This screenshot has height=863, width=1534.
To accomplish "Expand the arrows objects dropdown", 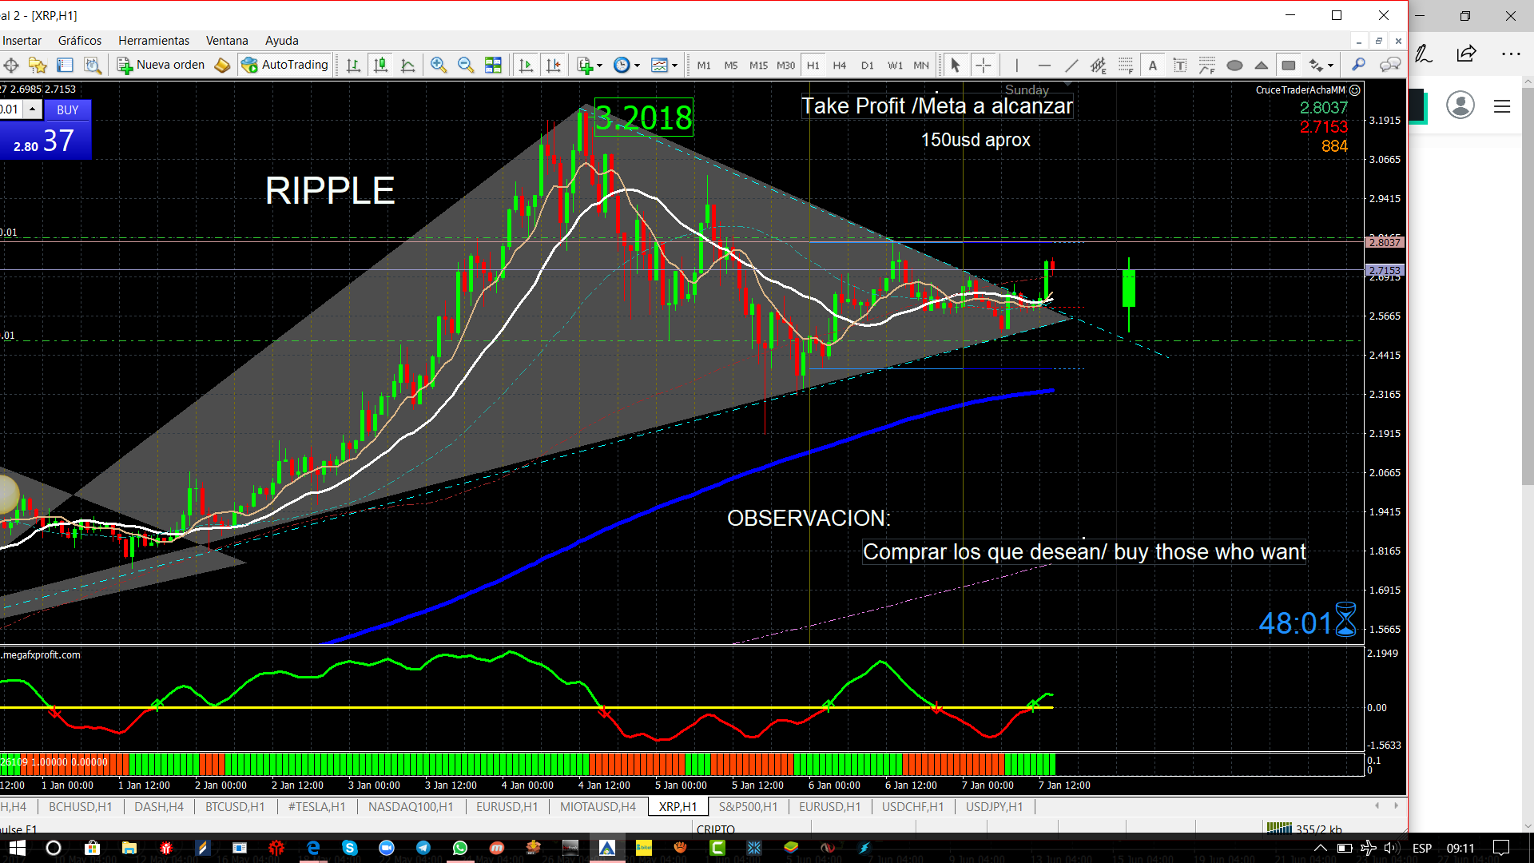I will pyautogui.click(x=1330, y=66).
